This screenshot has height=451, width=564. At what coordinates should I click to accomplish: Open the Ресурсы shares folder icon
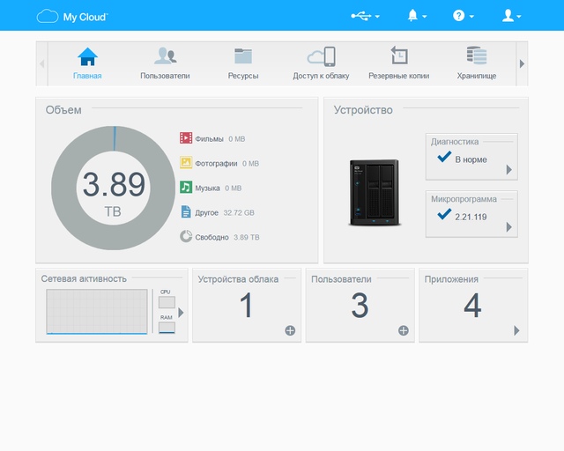[243, 63]
